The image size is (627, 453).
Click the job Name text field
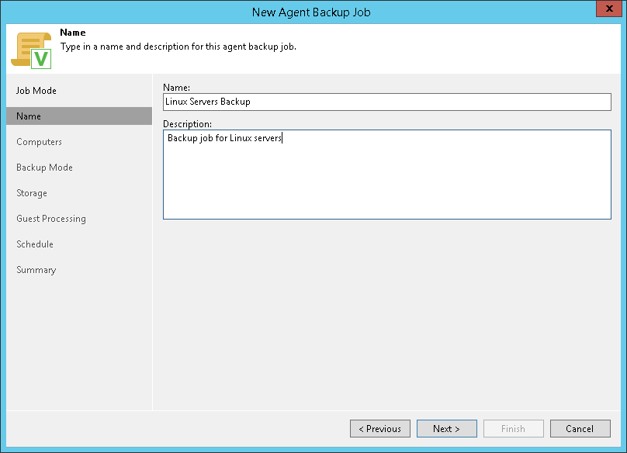[x=386, y=102]
